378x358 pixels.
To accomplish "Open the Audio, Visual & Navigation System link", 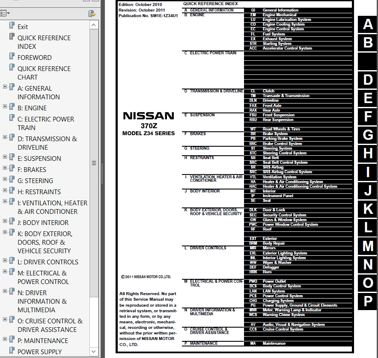I will pyautogui.click(x=294, y=325).
